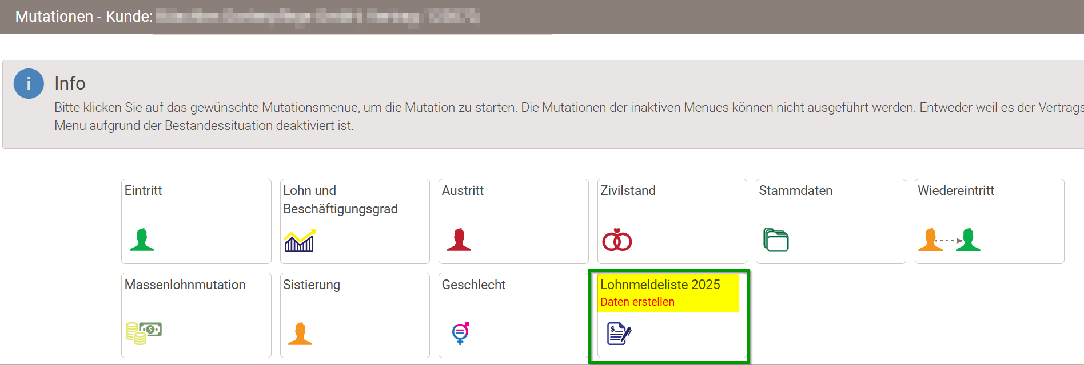Select the Zivilstand tile label
This screenshot has height=365, width=1084.
(x=628, y=190)
